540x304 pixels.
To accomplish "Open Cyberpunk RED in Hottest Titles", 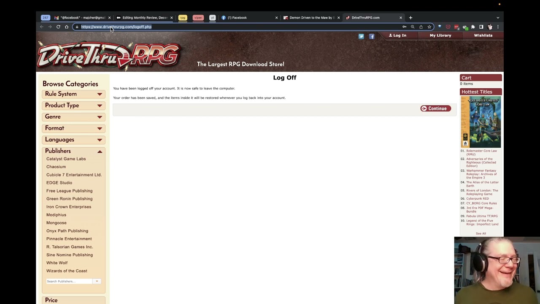I will 478,198.
